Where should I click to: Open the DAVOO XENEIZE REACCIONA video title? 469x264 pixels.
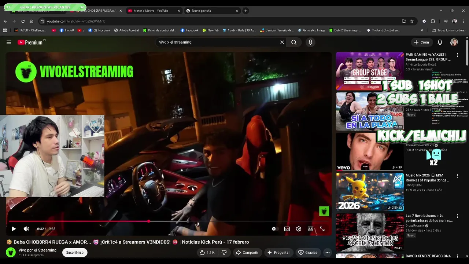(428, 256)
